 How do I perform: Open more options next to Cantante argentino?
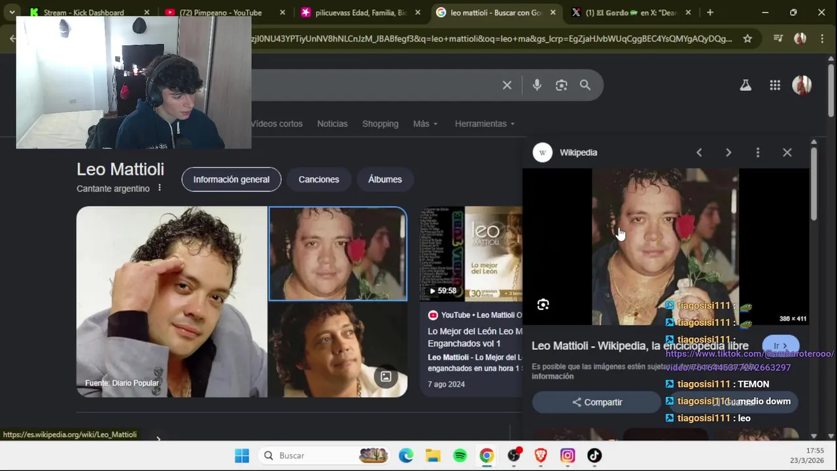pyautogui.click(x=159, y=188)
